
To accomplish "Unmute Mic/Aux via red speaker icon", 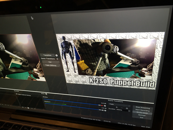I will pos(102,105).
